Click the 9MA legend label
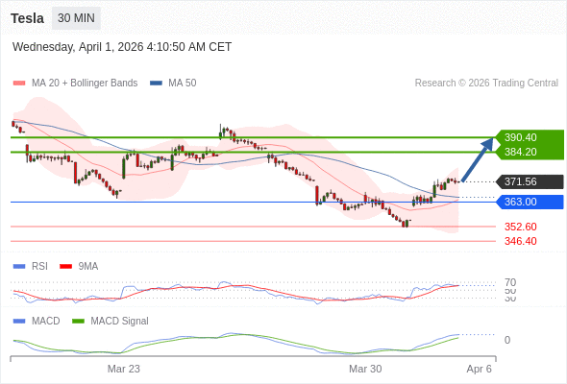567x384 pixels. tap(88, 267)
